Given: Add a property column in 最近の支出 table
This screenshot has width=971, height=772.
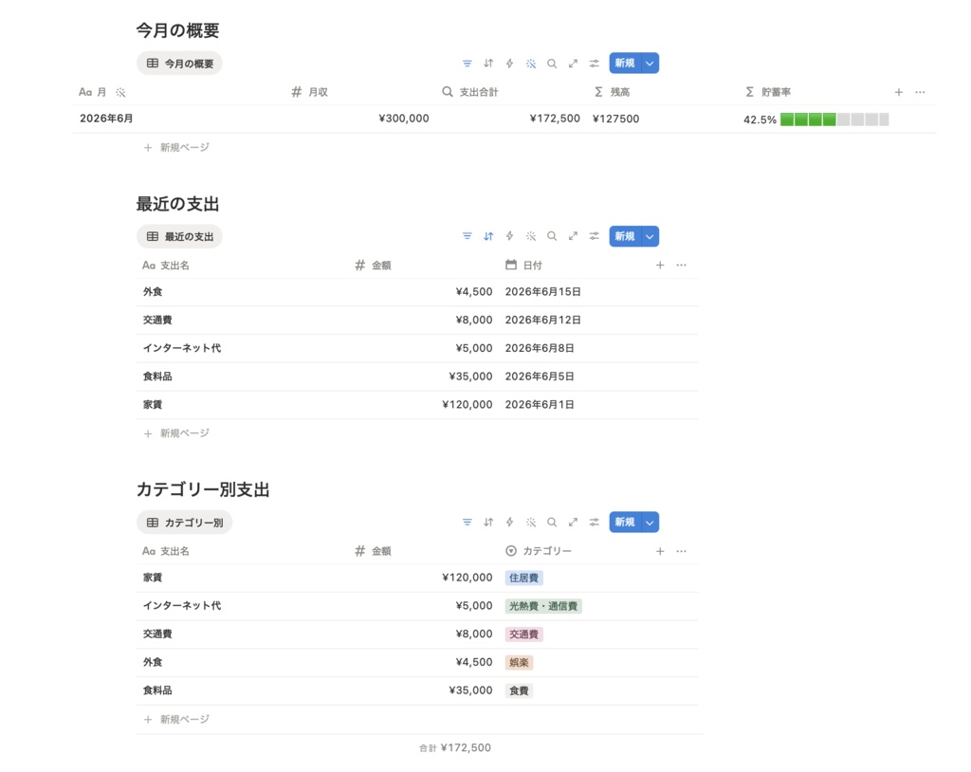Looking at the screenshot, I should 660,266.
